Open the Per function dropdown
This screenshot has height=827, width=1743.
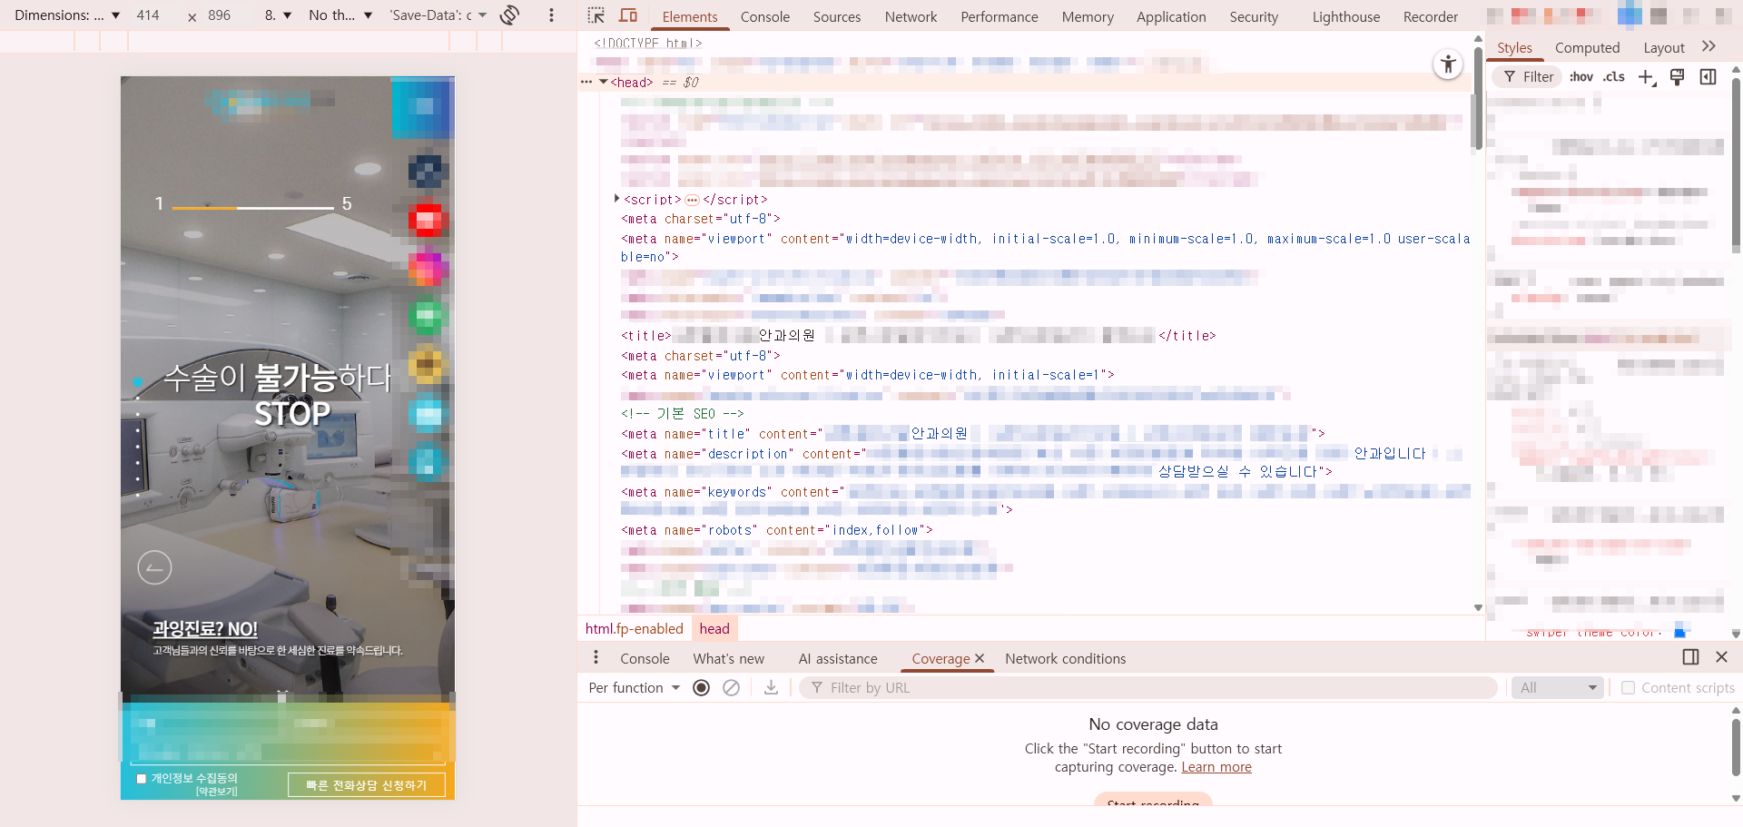(634, 688)
